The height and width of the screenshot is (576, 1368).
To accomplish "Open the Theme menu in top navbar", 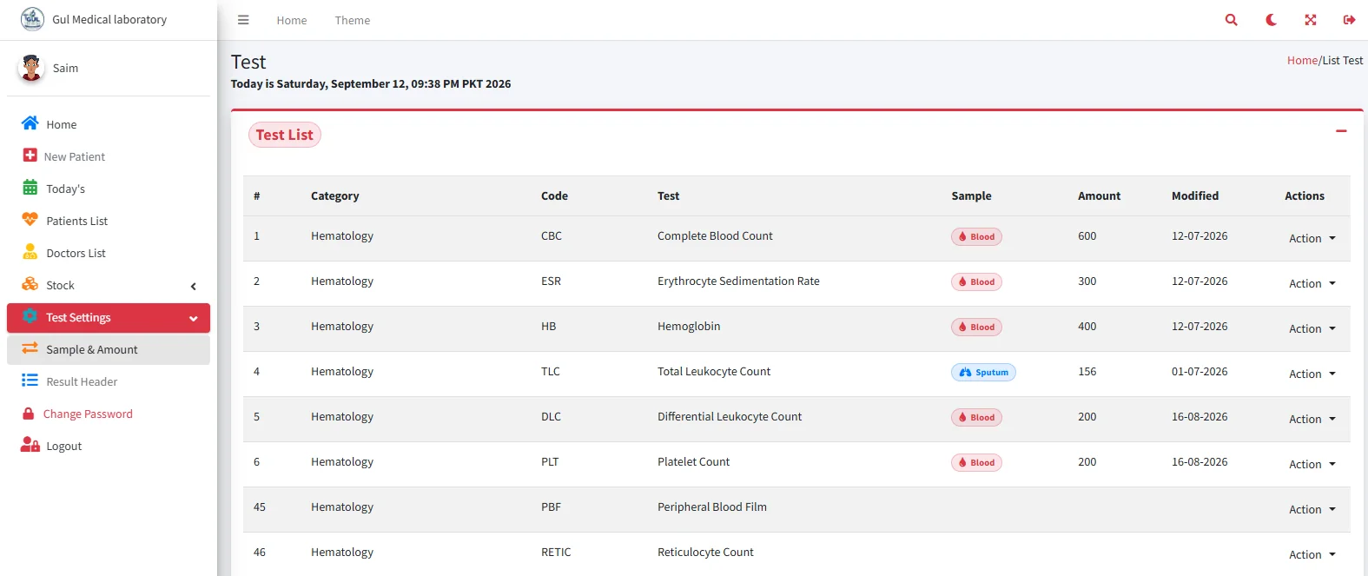I will [x=353, y=20].
